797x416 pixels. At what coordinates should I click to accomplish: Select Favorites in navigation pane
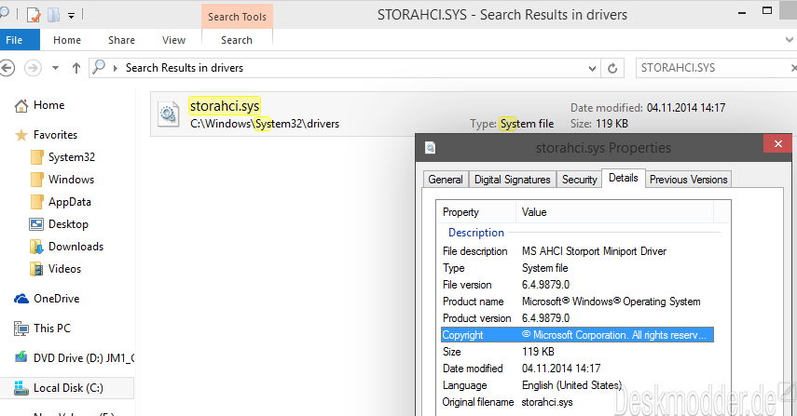pos(55,135)
